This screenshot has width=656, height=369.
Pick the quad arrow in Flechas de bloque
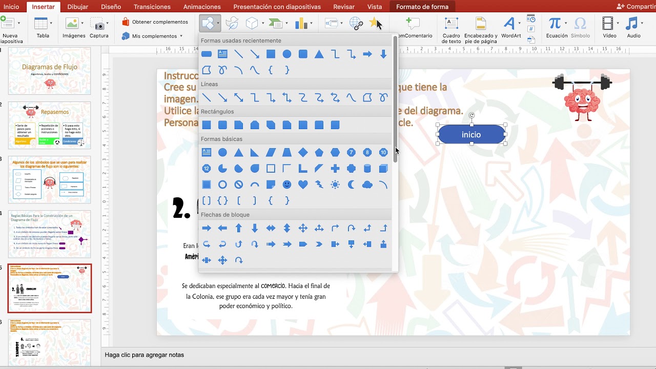[x=303, y=228]
